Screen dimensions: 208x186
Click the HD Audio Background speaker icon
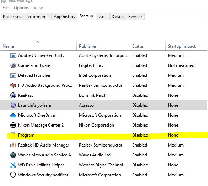(13, 85)
